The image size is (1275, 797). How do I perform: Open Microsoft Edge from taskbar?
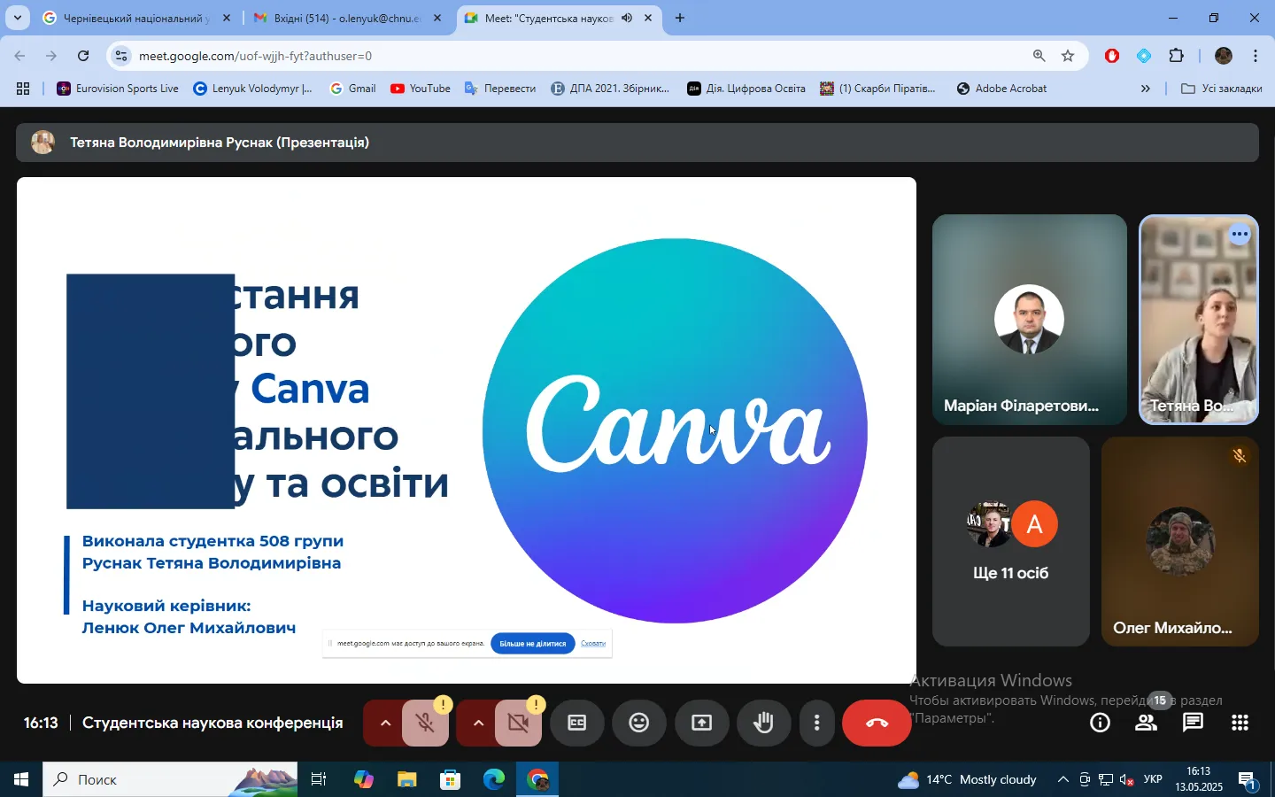point(494,780)
